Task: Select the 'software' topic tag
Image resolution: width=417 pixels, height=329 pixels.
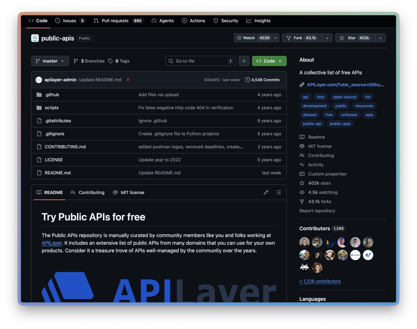Action: click(349, 115)
